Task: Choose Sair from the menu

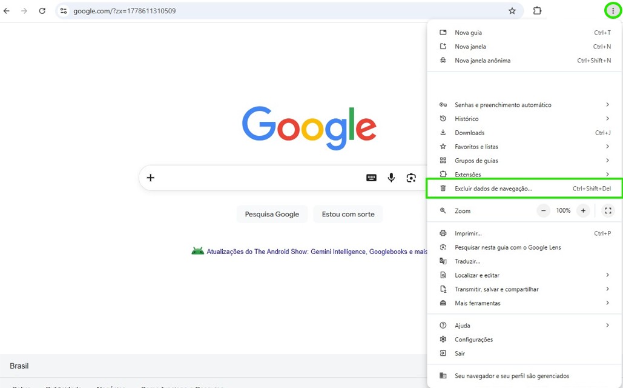Action: click(524, 353)
